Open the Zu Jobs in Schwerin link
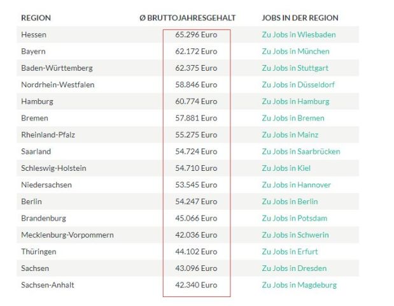 pos(295,235)
